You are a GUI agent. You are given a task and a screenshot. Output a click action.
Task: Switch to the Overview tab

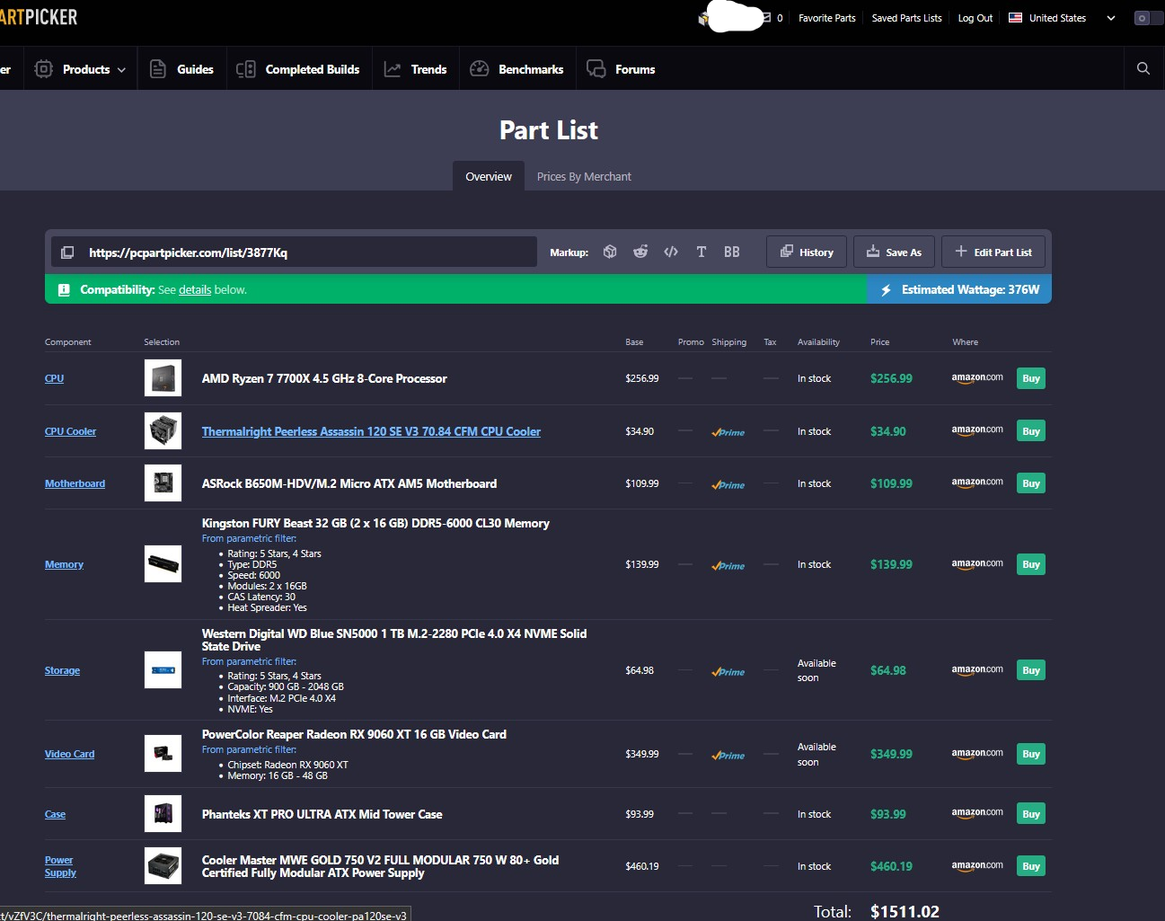click(489, 176)
